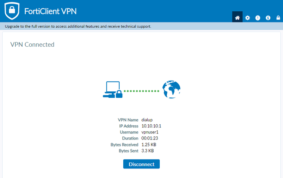Click the upgrade to full version banner

coord(78,26)
